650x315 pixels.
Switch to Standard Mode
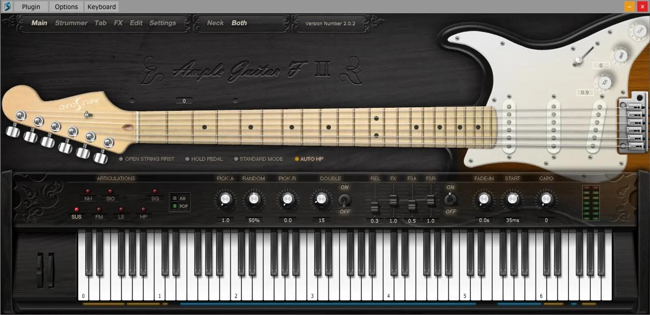tap(258, 159)
